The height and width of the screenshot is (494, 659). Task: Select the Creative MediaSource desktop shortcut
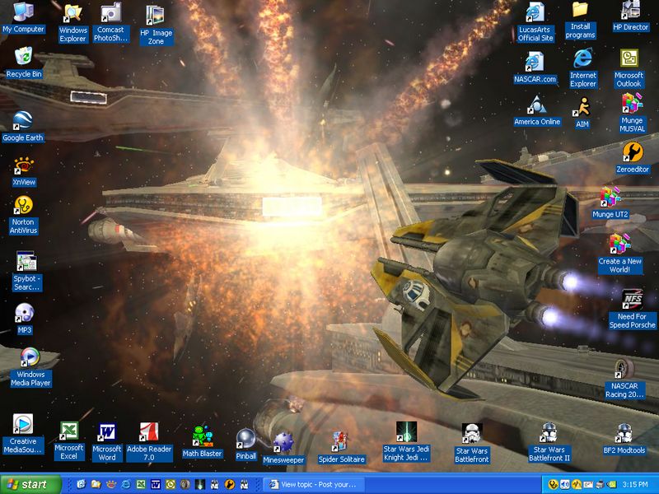click(x=23, y=434)
